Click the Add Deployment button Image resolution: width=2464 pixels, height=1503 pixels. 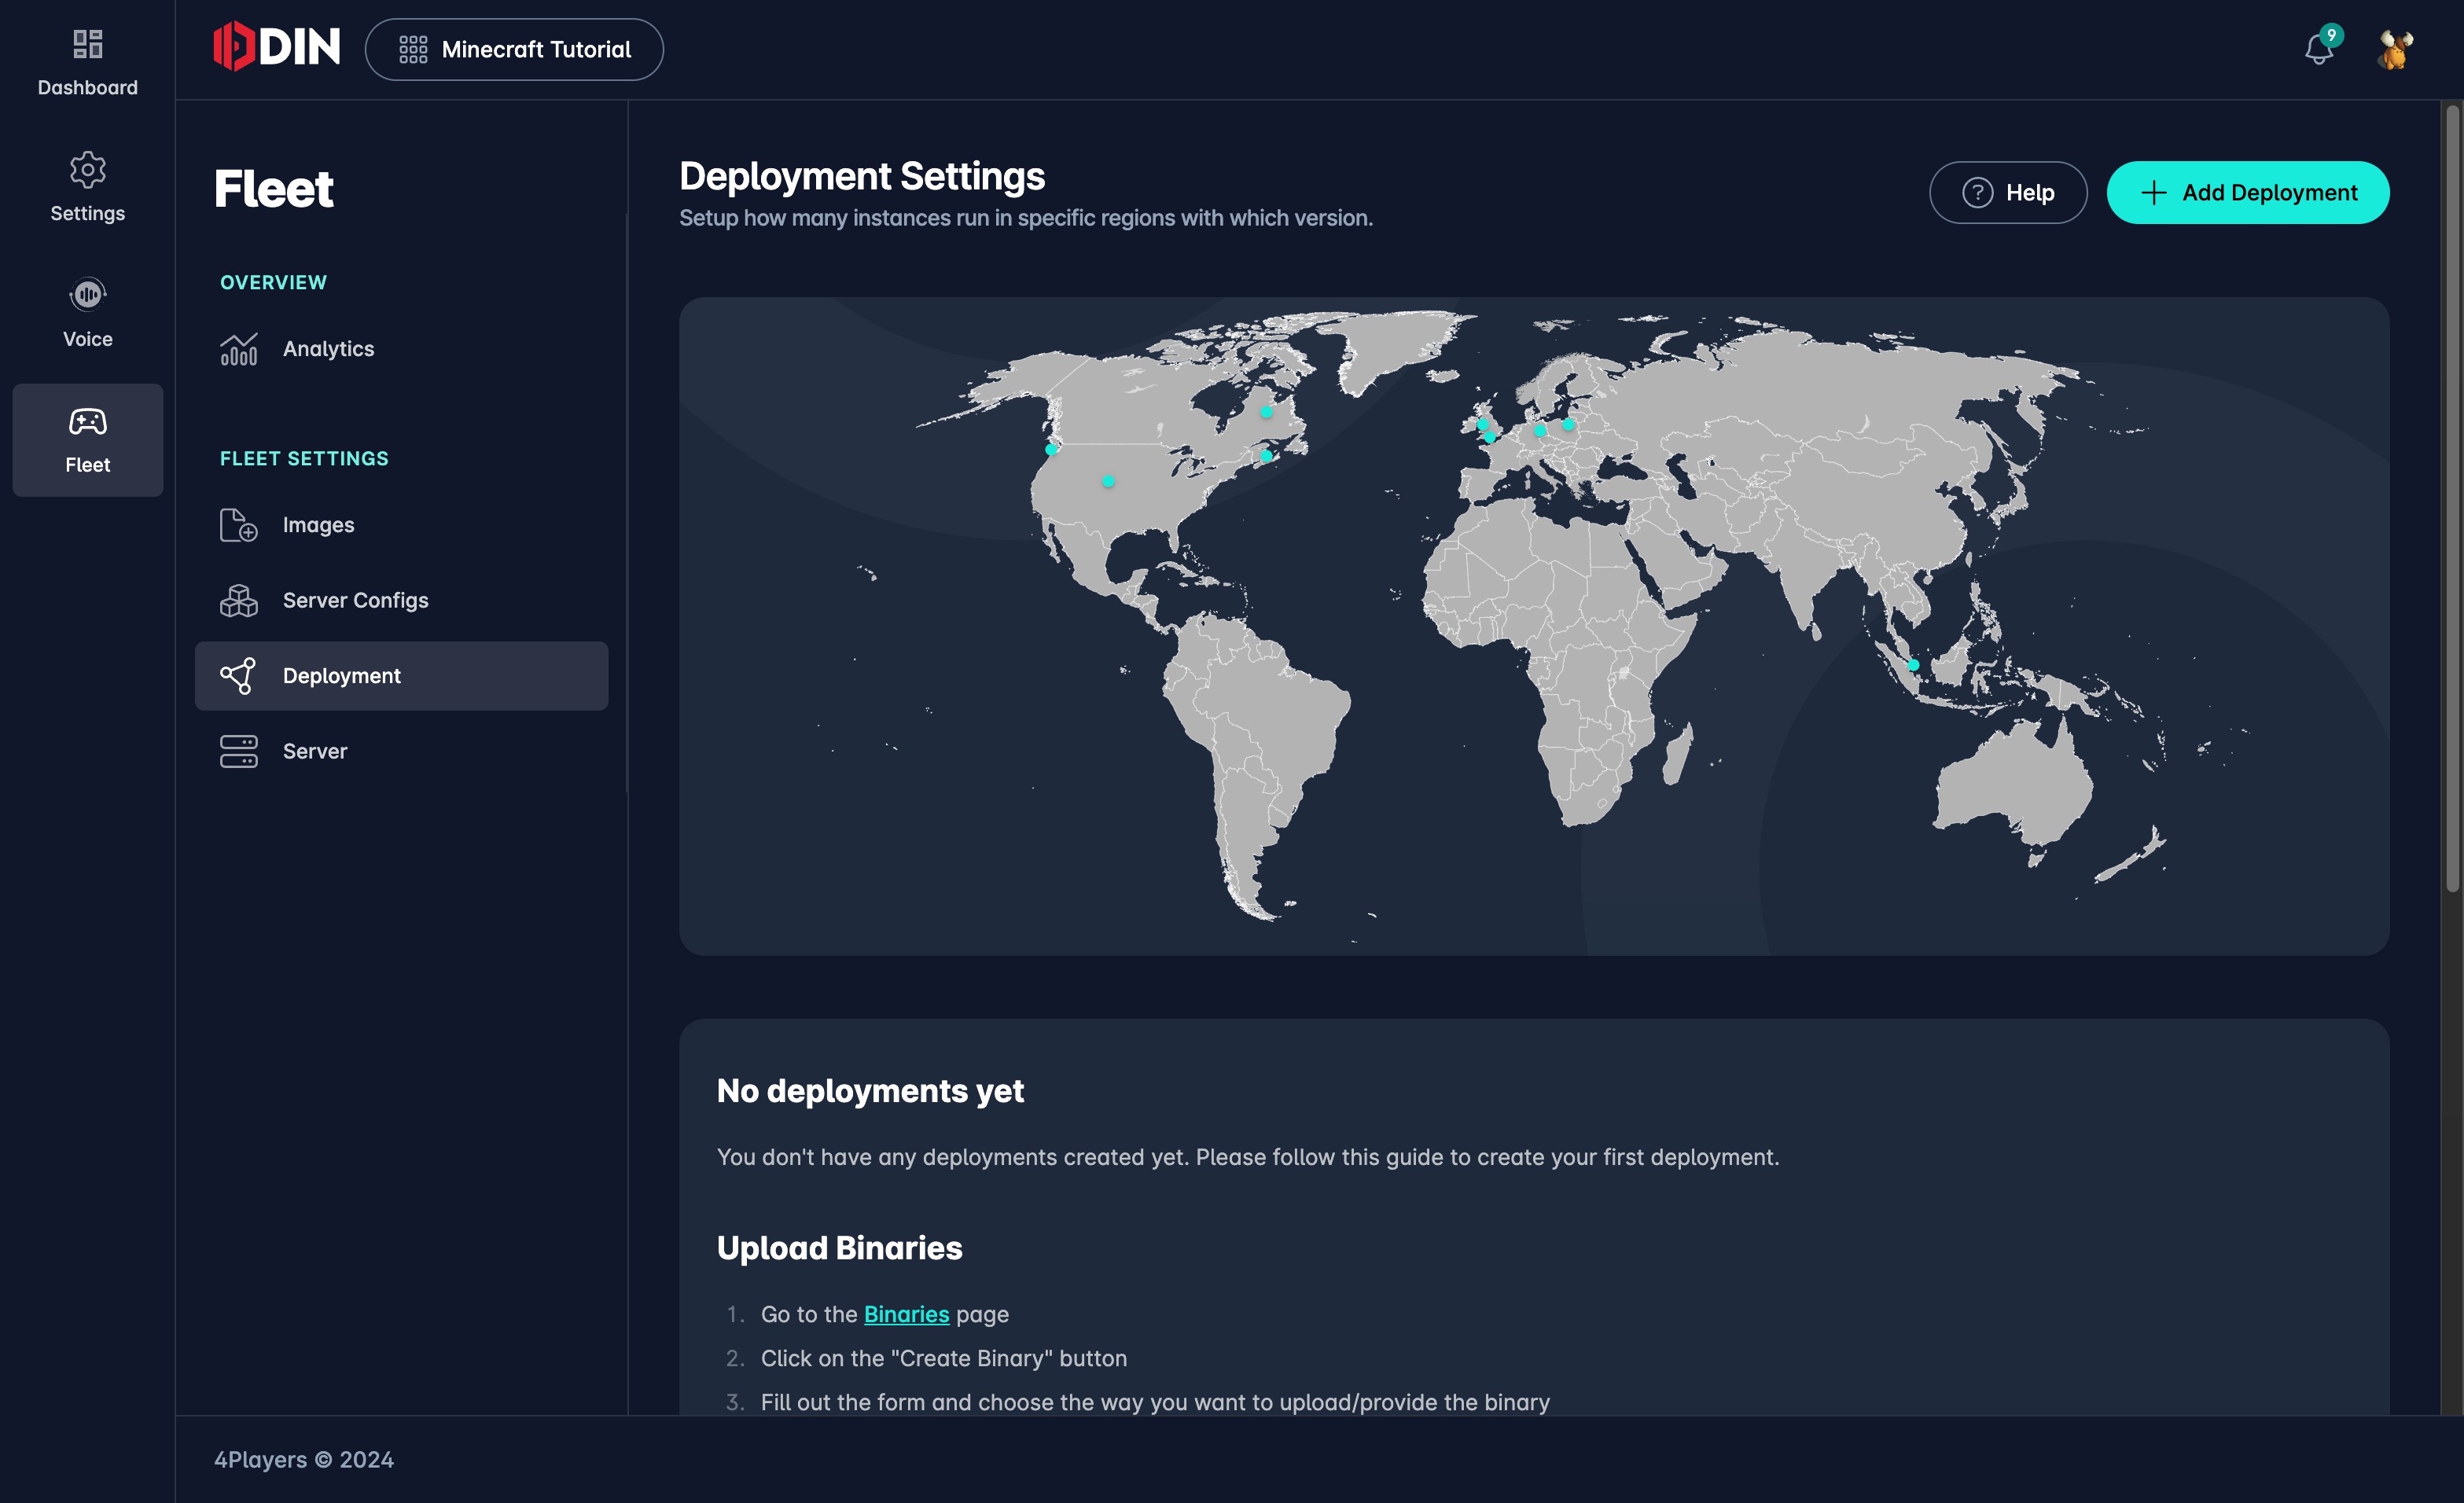(2248, 192)
